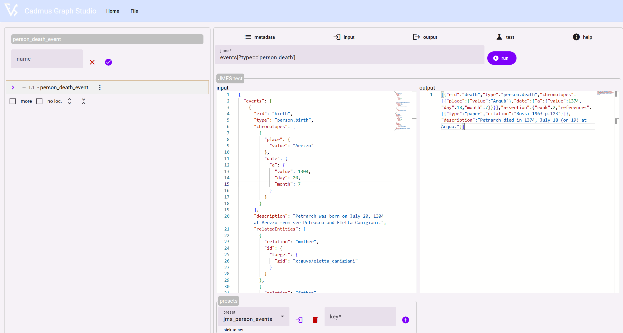623x333 pixels.
Task: Open three-dot menu for person_death_event node
Action: 99,87
